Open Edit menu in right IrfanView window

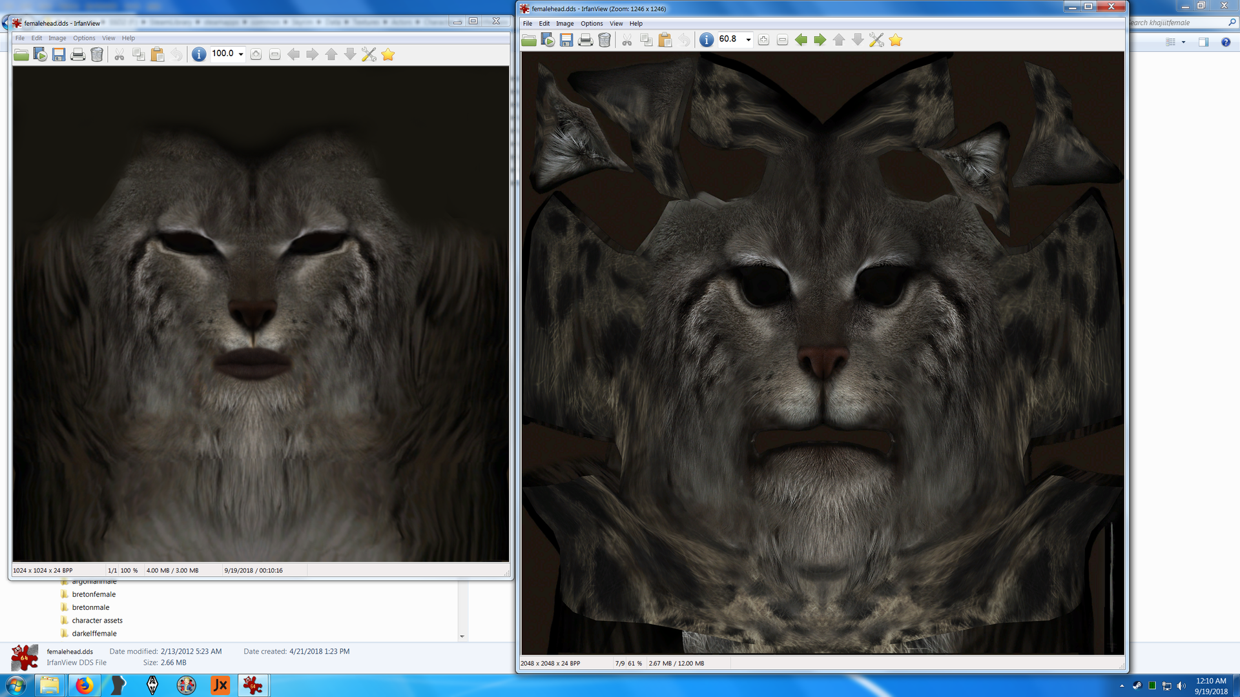click(544, 23)
